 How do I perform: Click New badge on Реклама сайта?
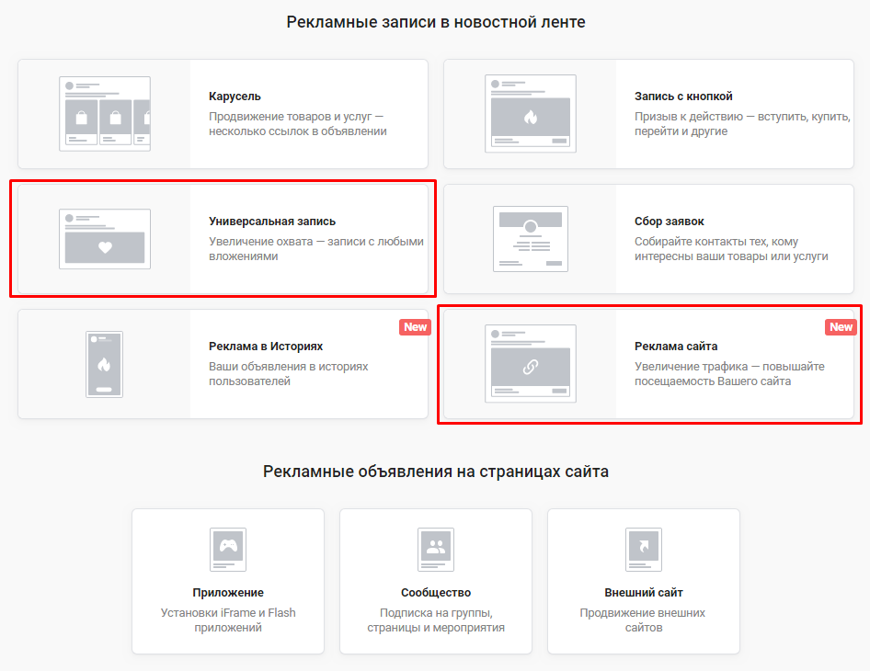point(841,327)
